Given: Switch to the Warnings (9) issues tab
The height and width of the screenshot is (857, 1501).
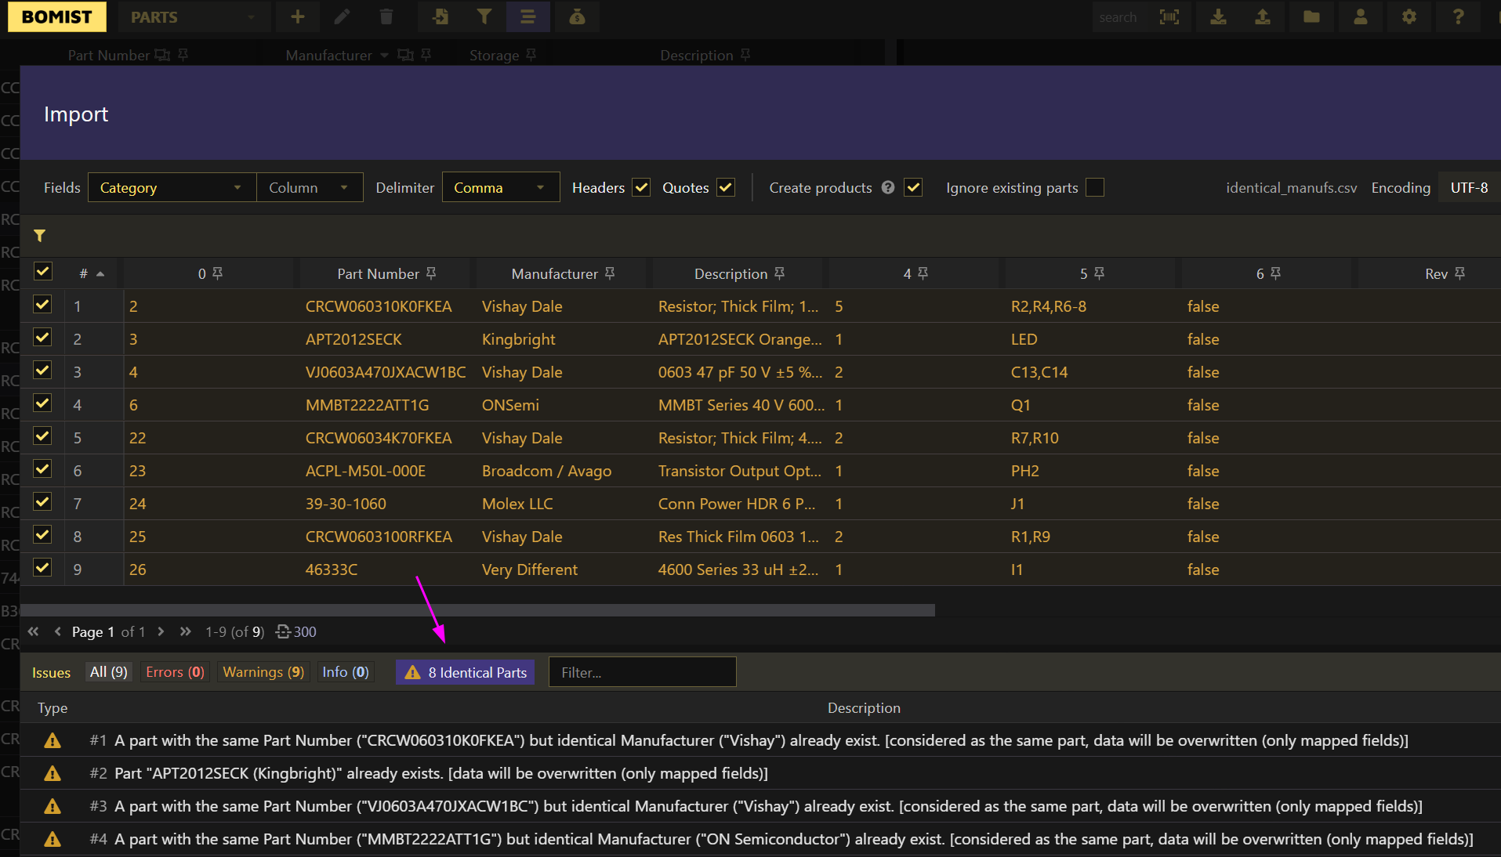Looking at the screenshot, I should 263,672.
